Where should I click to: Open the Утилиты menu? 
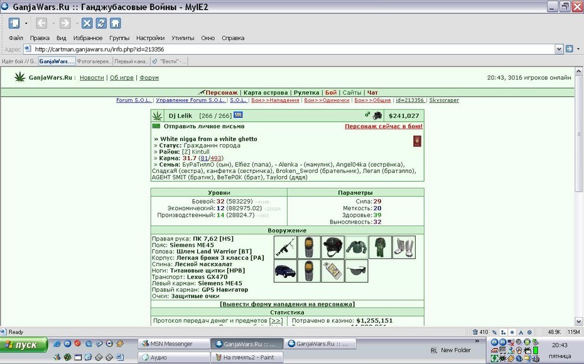[x=183, y=38]
